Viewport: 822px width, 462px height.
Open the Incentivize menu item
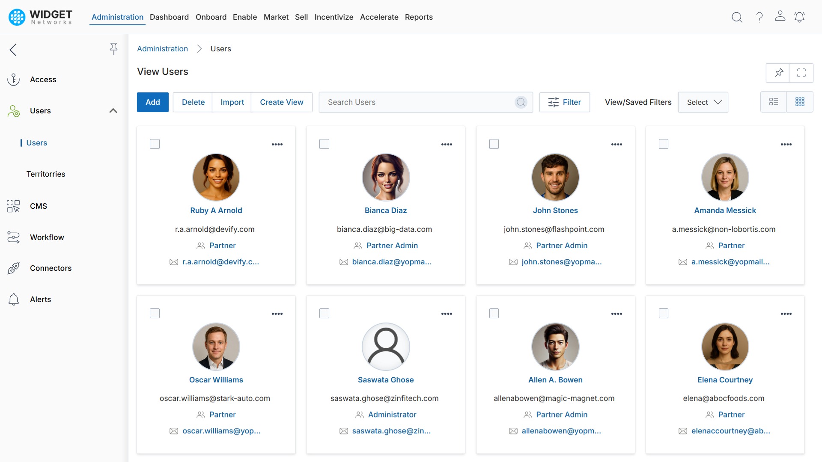334,17
